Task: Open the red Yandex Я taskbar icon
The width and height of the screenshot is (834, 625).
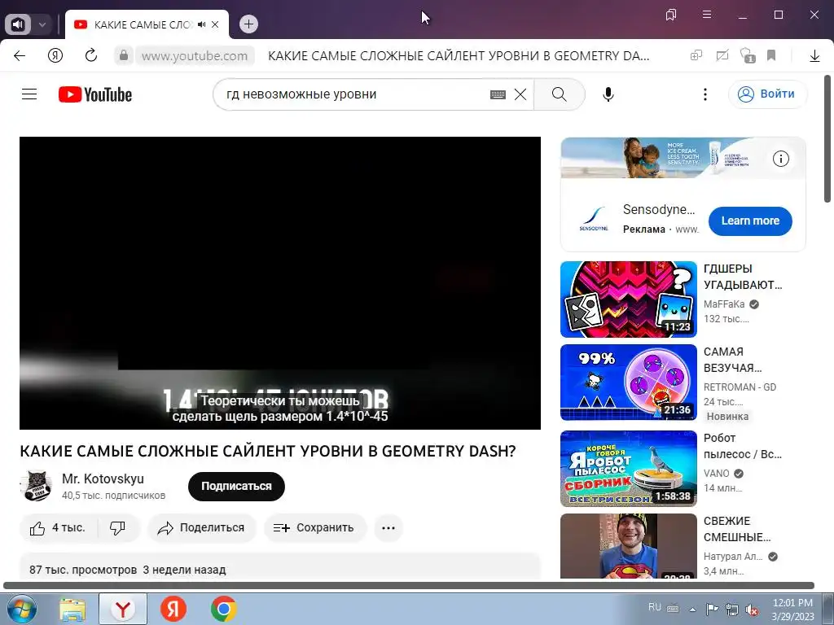Action: [x=173, y=609]
